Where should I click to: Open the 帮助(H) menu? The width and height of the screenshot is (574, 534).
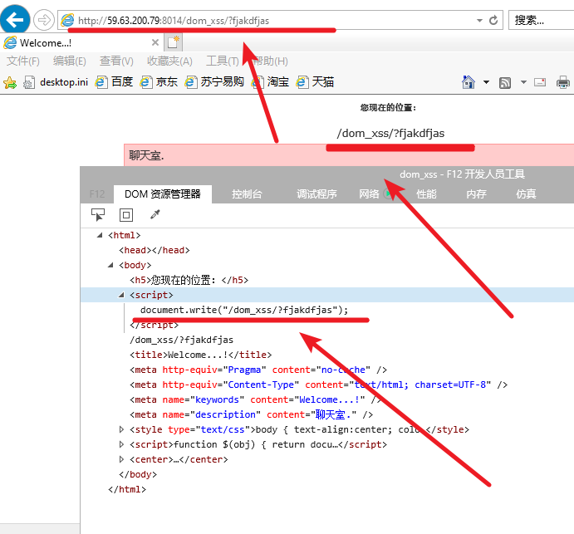pos(270,61)
